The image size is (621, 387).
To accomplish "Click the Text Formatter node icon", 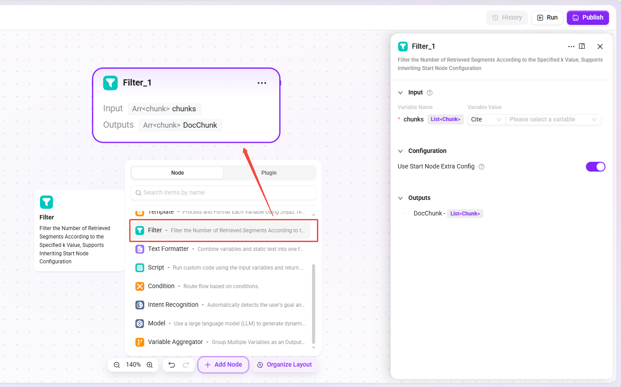I will [140, 249].
